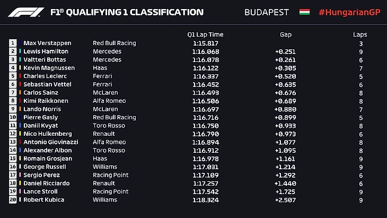387x218 pixels.
Task: Click the Q1 Lap Time column header
Action: pyautogui.click(x=205, y=34)
